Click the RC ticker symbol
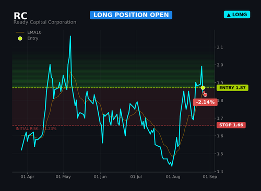The height and width of the screenshot is (191, 261). [x=20, y=16]
